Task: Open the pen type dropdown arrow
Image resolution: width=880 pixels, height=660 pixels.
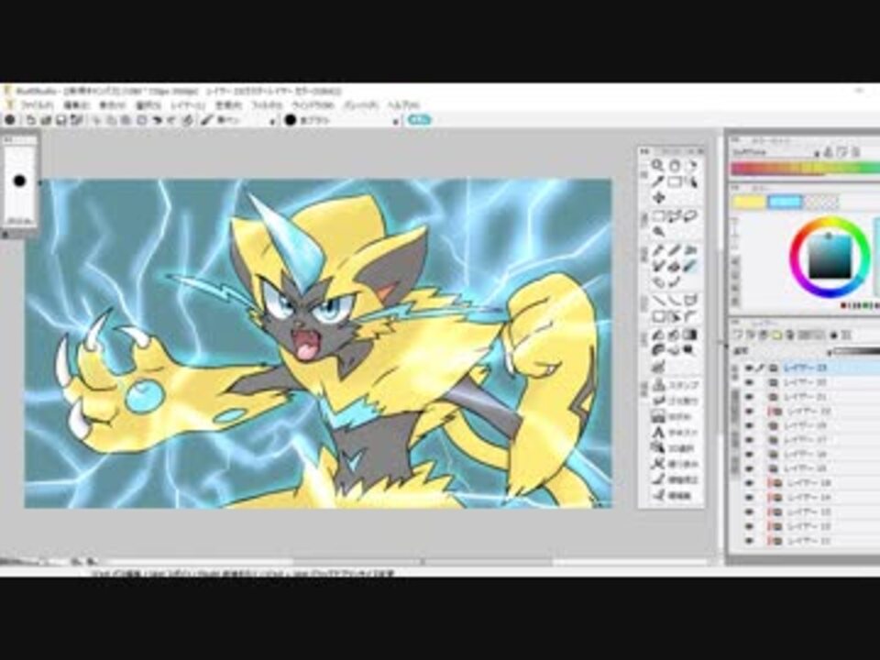Action: click(273, 121)
